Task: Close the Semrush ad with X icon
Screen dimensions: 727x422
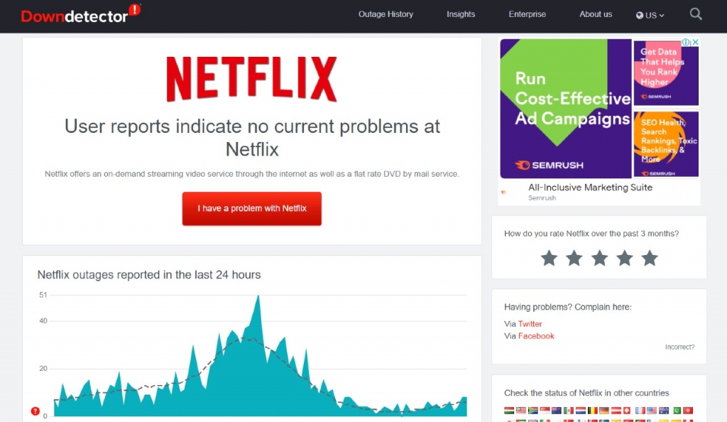Action: click(696, 43)
